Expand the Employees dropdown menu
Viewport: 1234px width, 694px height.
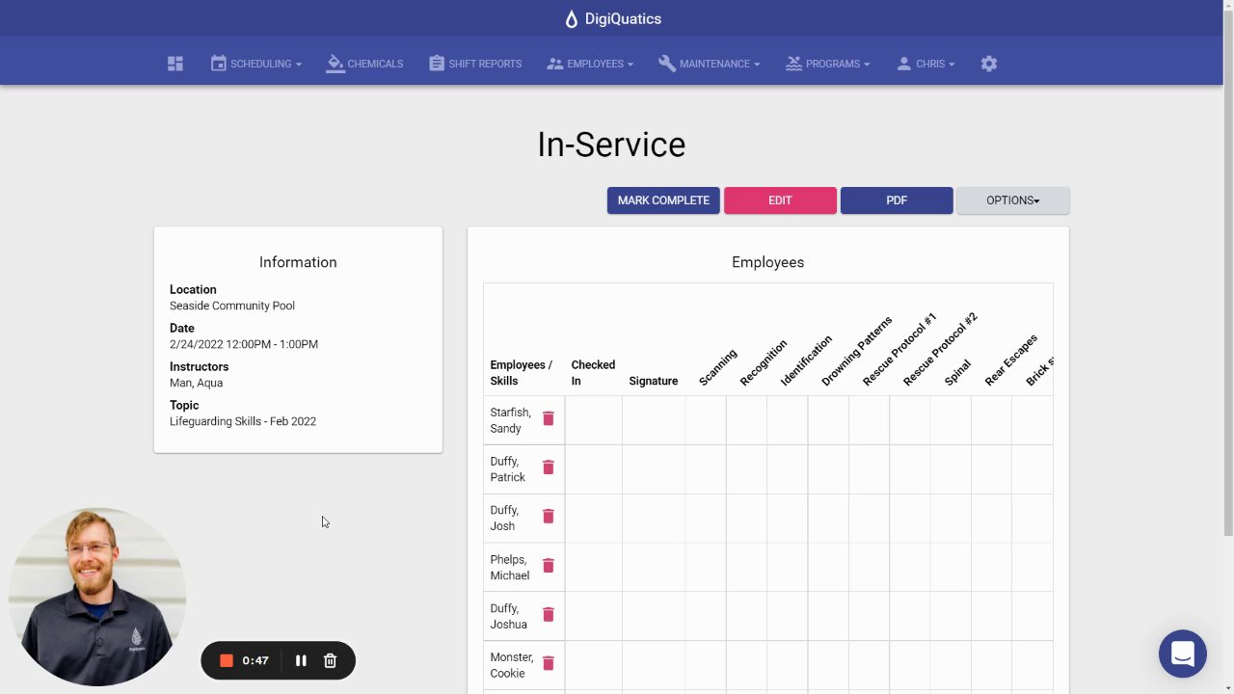click(590, 64)
